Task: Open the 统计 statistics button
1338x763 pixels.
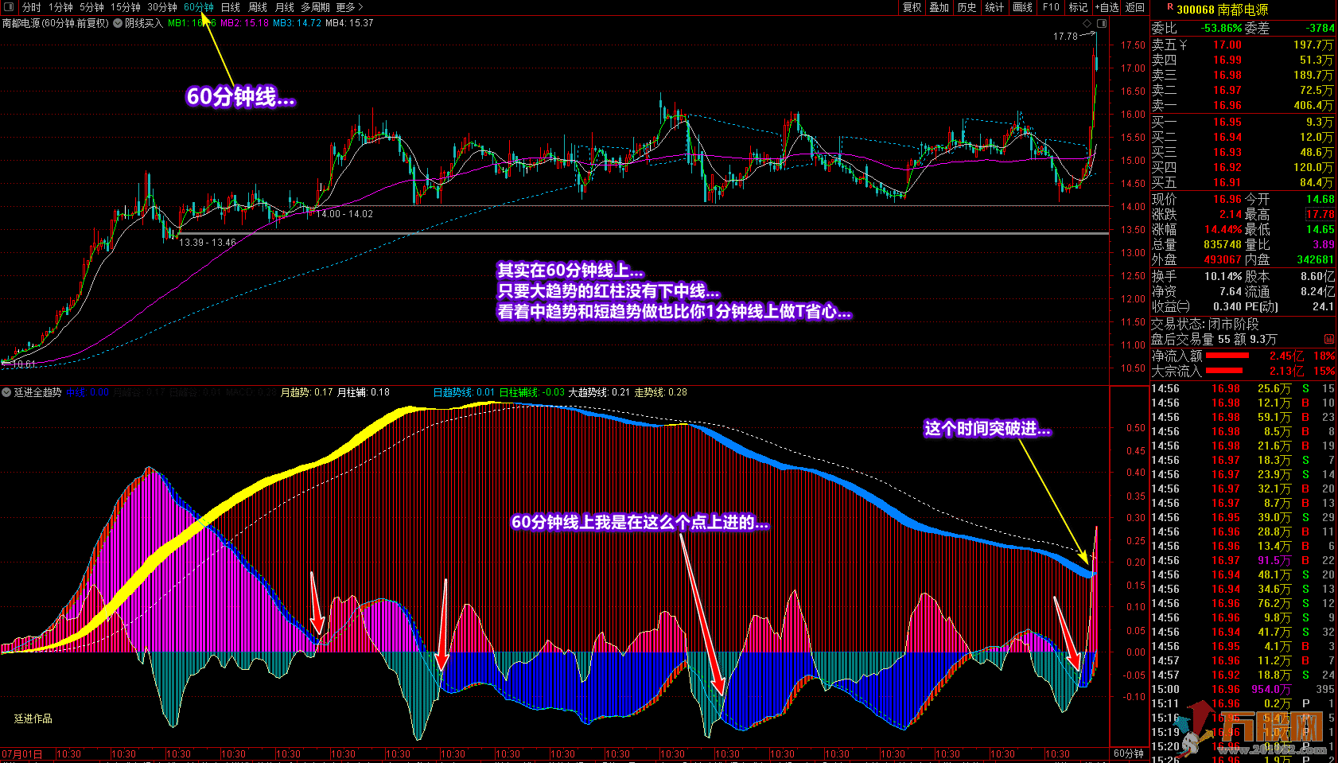Action: point(994,7)
